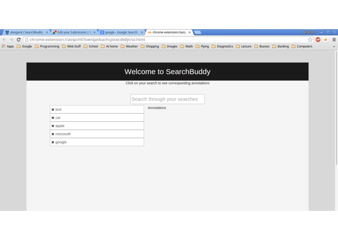Viewport: 338px width, 240px height.
Task: Open the Shopping bookmarks folder
Action: [x=150, y=46]
